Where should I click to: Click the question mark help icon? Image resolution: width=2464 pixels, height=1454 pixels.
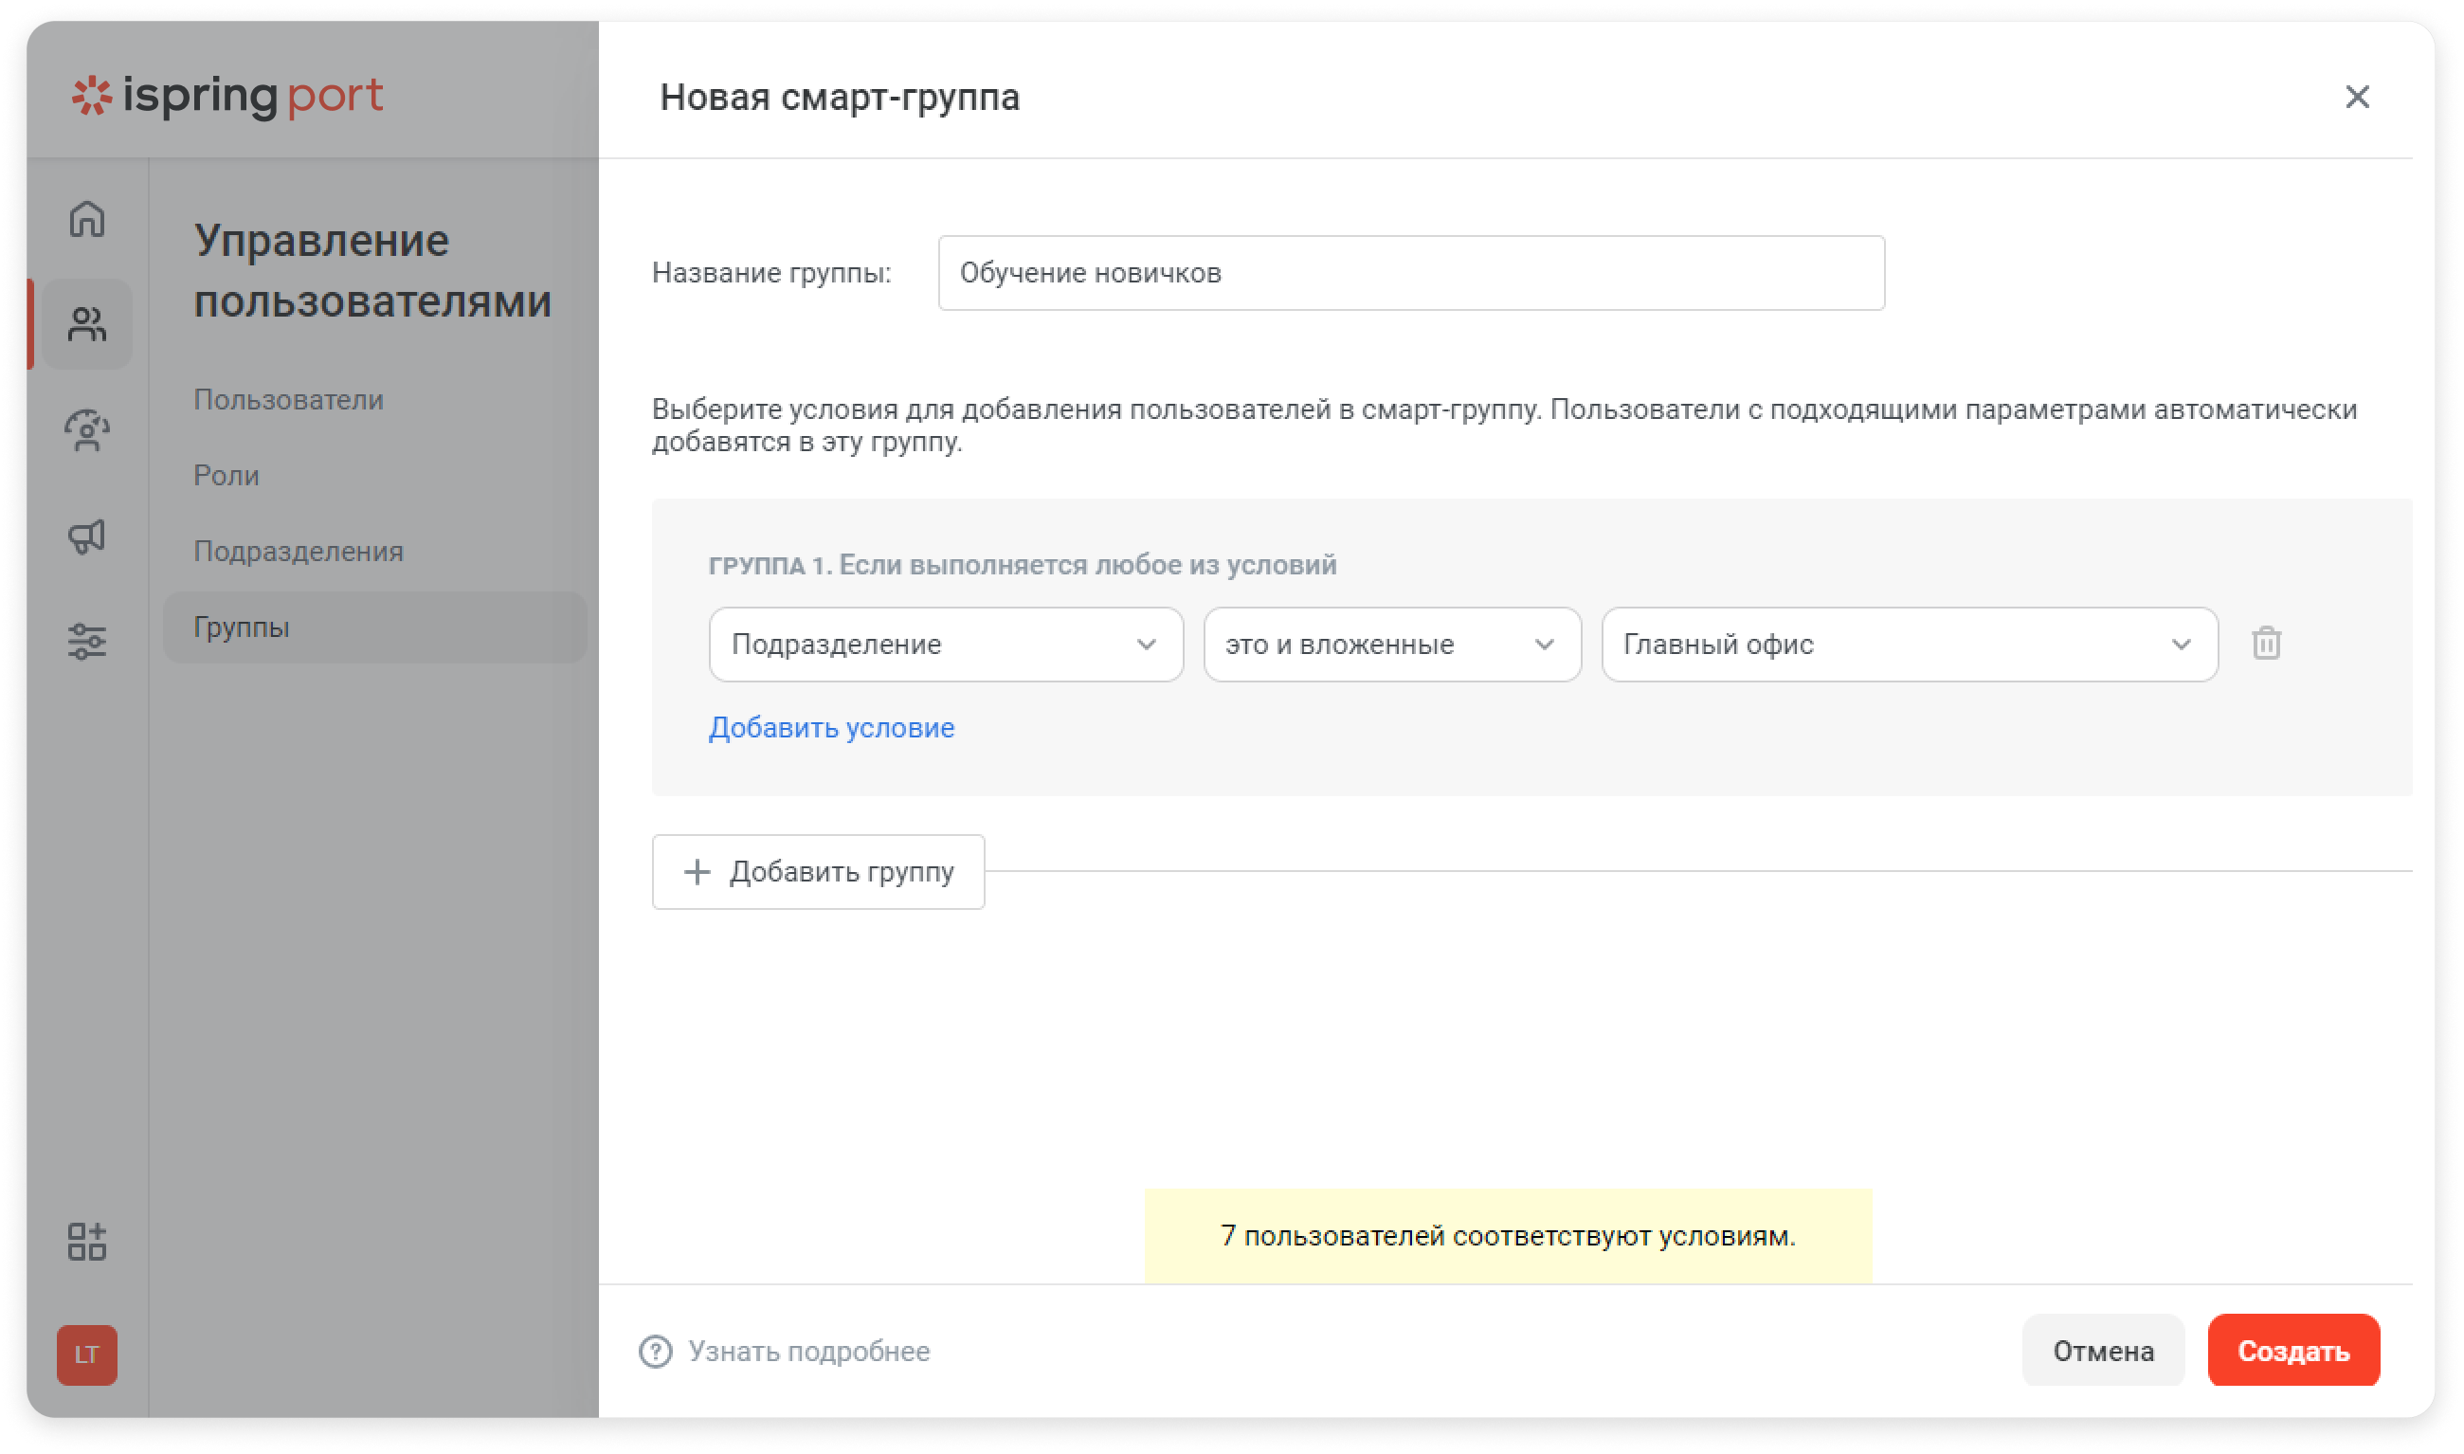tap(655, 1351)
